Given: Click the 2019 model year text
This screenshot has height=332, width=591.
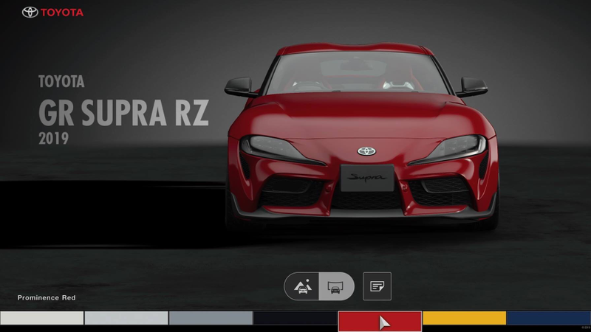Looking at the screenshot, I should pos(53,139).
